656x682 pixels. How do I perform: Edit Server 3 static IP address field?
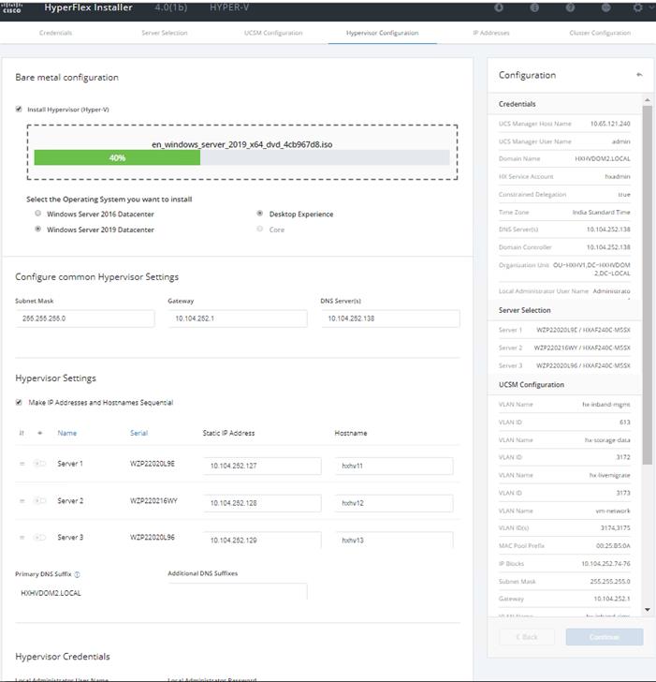pyautogui.click(x=262, y=541)
